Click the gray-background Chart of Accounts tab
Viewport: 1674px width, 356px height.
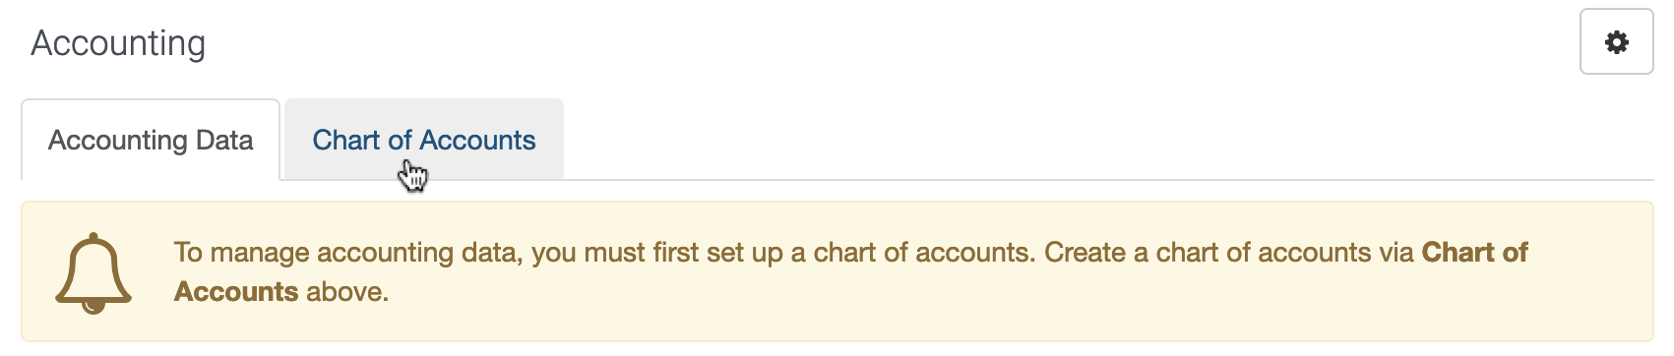(x=424, y=140)
